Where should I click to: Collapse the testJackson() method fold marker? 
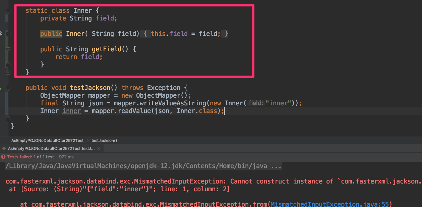[x=8, y=88]
